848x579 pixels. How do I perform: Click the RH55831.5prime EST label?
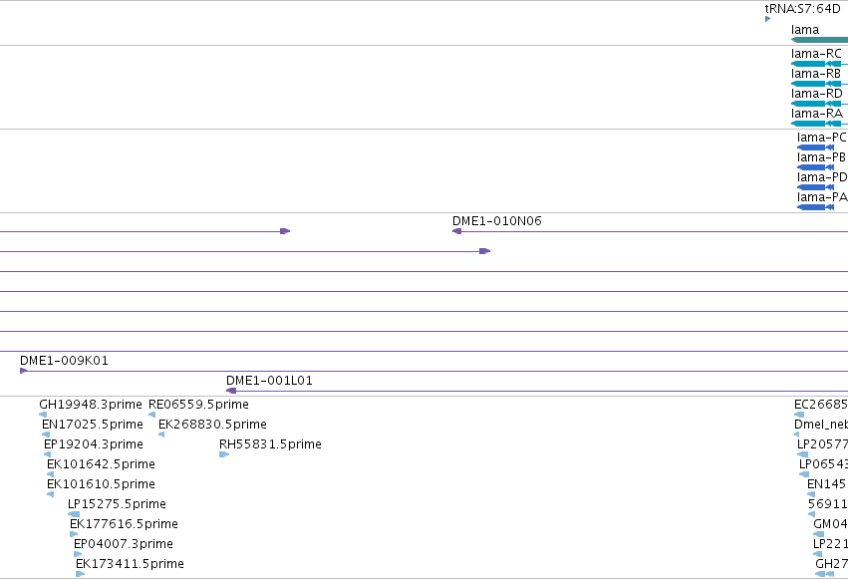[x=270, y=444]
